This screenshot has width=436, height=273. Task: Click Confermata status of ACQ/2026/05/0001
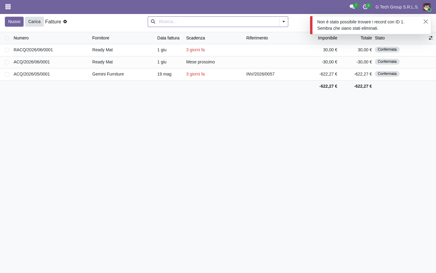click(387, 74)
